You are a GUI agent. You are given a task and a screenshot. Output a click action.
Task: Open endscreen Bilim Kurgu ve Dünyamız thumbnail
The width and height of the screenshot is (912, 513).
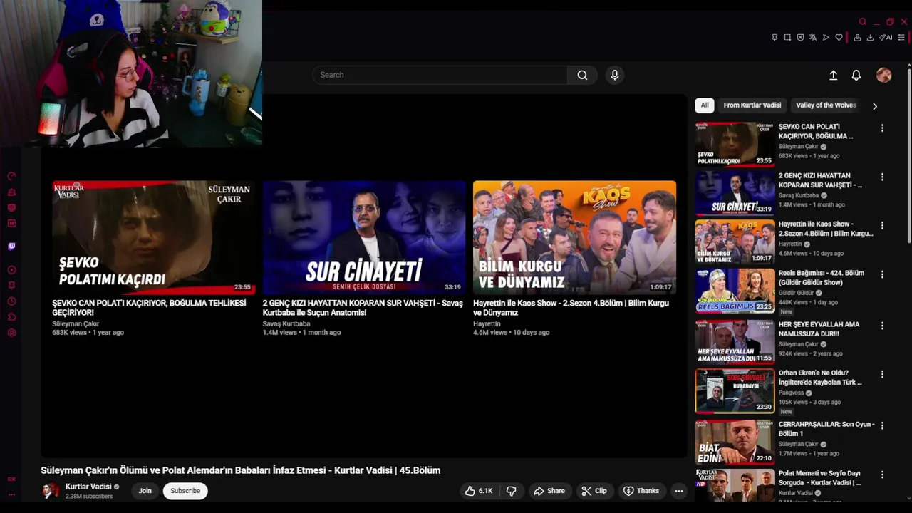(x=574, y=237)
